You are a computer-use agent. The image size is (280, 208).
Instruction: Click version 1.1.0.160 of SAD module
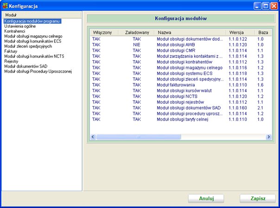coord(238,108)
